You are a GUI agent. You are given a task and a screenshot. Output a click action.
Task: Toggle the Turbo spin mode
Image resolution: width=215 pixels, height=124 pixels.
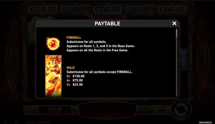(146, 109)
